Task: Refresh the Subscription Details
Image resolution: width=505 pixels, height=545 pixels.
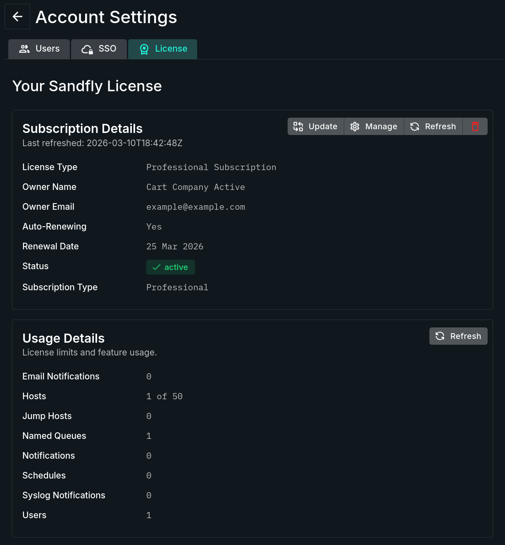Action: (x=434, y=126)
